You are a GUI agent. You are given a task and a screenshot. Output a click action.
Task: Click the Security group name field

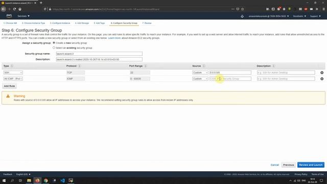[x=99, y=54]
